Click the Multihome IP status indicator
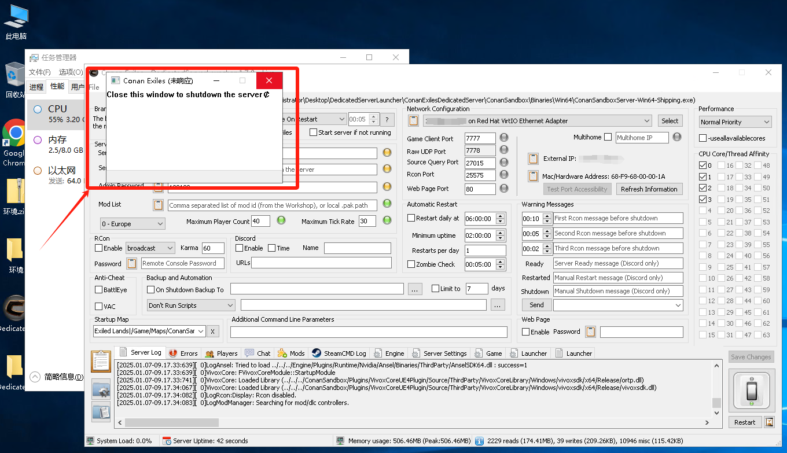 (677, 137)
